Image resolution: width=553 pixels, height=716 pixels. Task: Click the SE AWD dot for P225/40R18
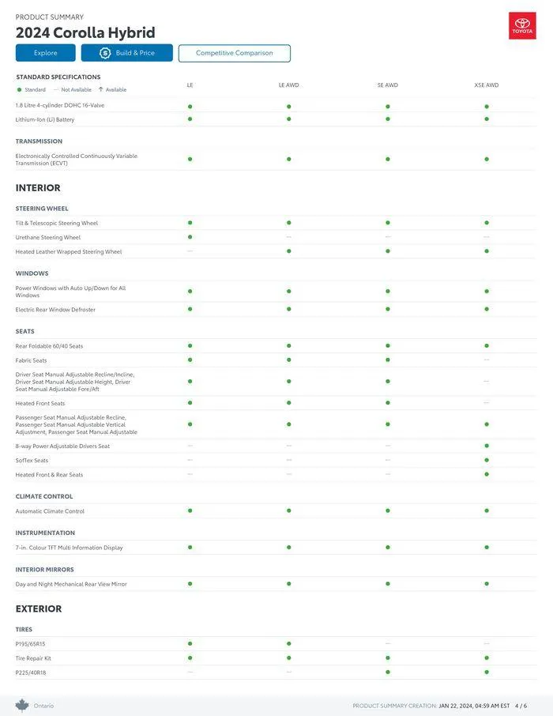(388, 673)
